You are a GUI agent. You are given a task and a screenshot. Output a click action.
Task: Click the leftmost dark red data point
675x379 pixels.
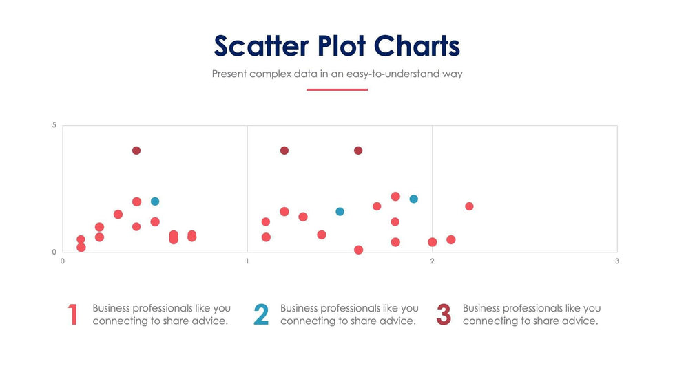tap(136, 151)
